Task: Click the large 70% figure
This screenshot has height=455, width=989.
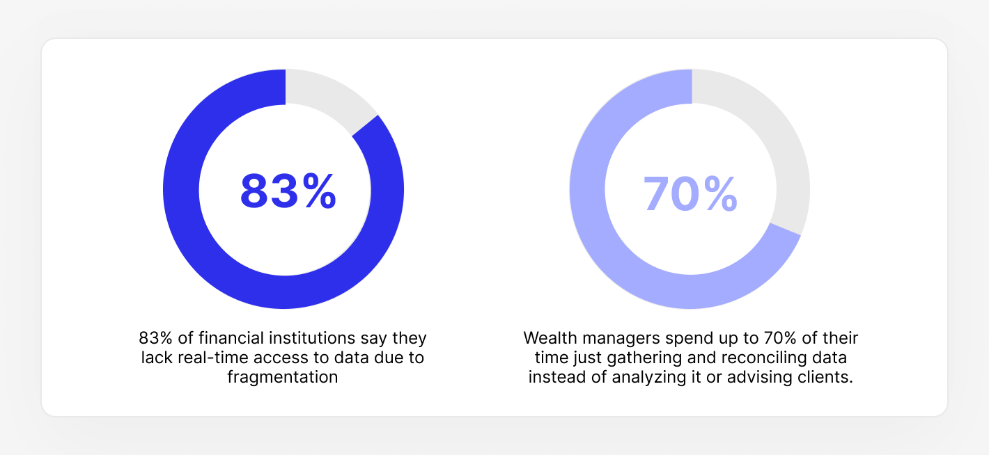Action: click(x=690, y=194)
